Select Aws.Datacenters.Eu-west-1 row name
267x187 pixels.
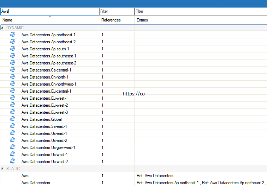[x=44, y=98]
